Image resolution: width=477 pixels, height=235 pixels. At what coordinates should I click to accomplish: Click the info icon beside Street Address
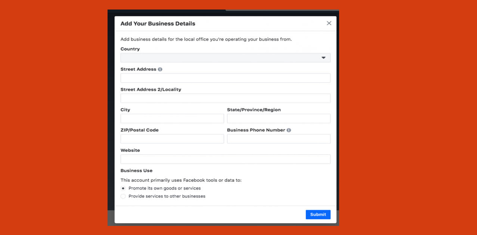[x=160, y=69]
